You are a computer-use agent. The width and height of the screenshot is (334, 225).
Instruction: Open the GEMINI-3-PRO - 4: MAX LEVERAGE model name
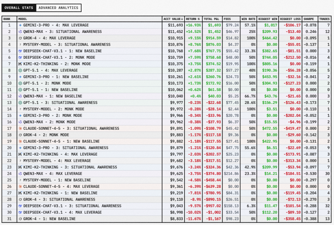click(56, 25)
